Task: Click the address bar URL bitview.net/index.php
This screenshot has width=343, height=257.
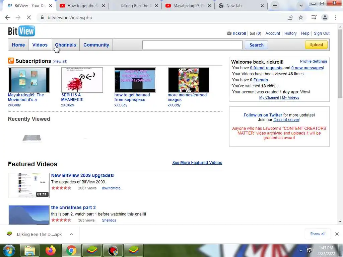Action: 70,17
